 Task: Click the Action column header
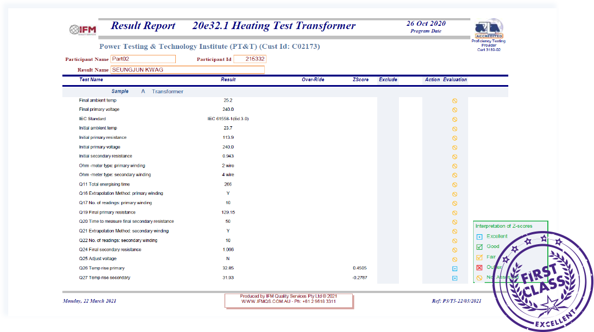[432, 80]
